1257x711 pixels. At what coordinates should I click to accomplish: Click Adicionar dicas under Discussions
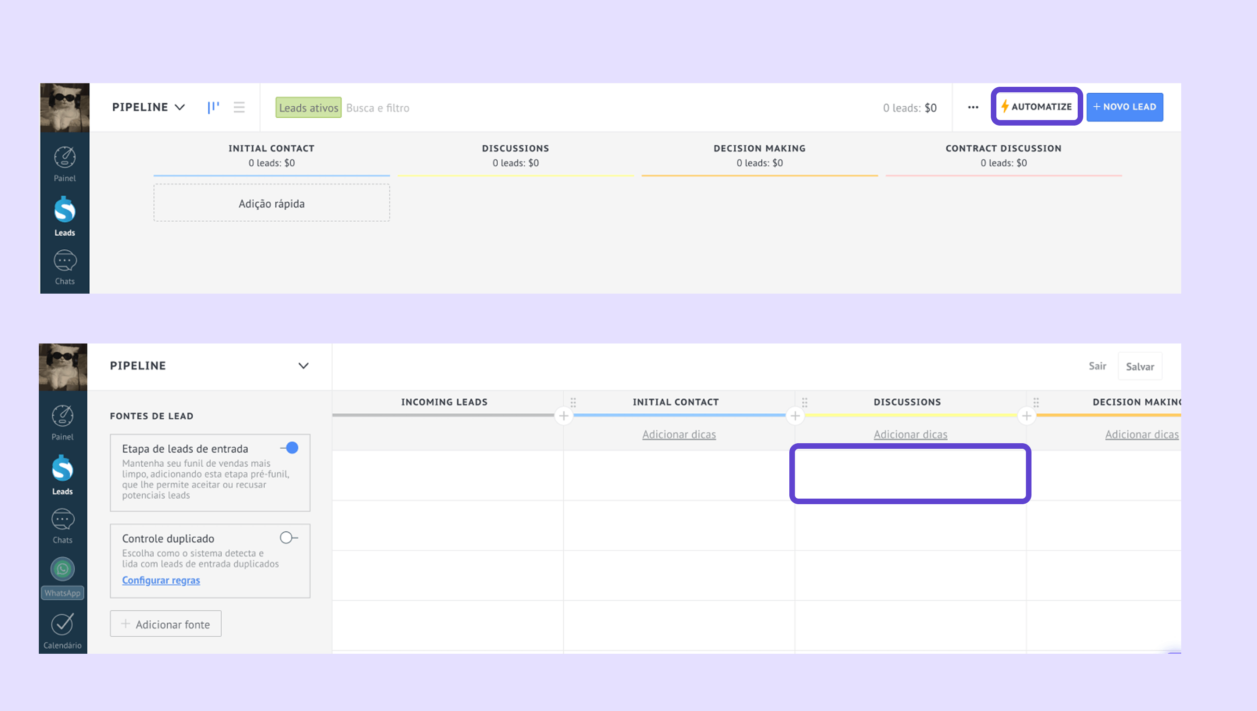(x=910, y=434)
